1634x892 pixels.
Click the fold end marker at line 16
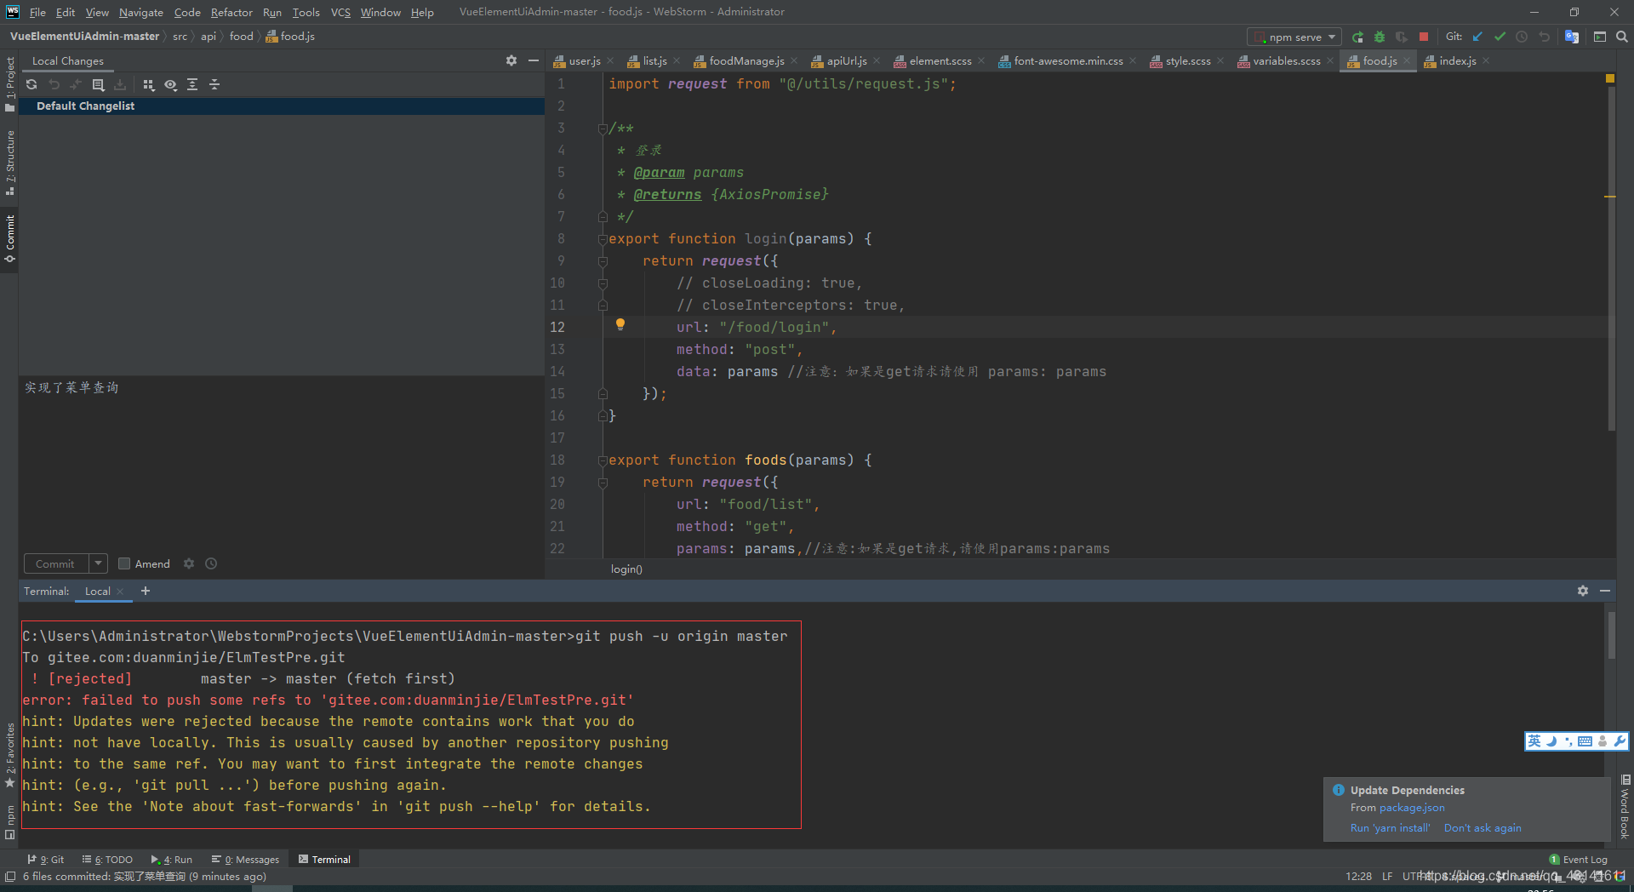click(x=603, y=416)
